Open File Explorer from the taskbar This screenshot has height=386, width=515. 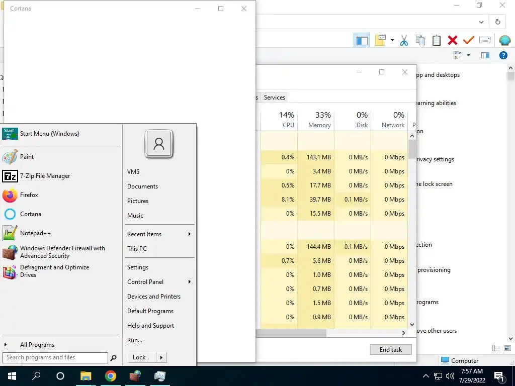point(85,376)
